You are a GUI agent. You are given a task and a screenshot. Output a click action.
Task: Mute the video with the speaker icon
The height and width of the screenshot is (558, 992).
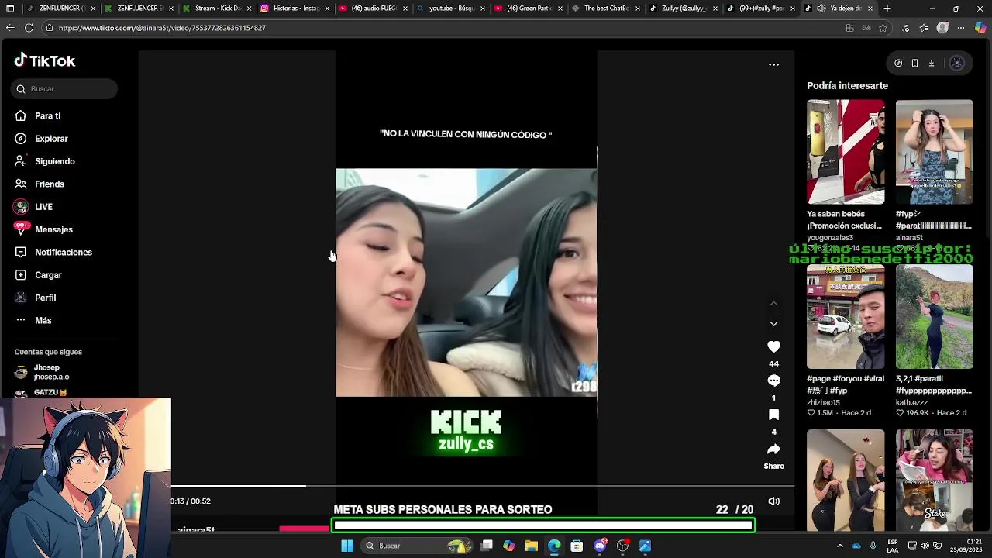click(773, 501)
